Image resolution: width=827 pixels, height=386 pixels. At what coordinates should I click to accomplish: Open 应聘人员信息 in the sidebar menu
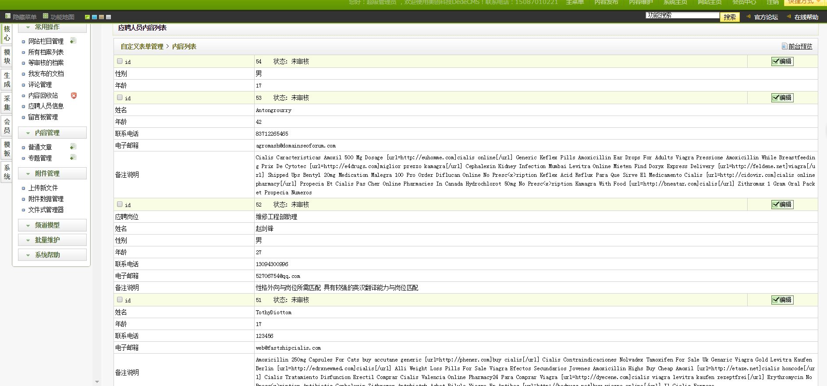point(46,106)
